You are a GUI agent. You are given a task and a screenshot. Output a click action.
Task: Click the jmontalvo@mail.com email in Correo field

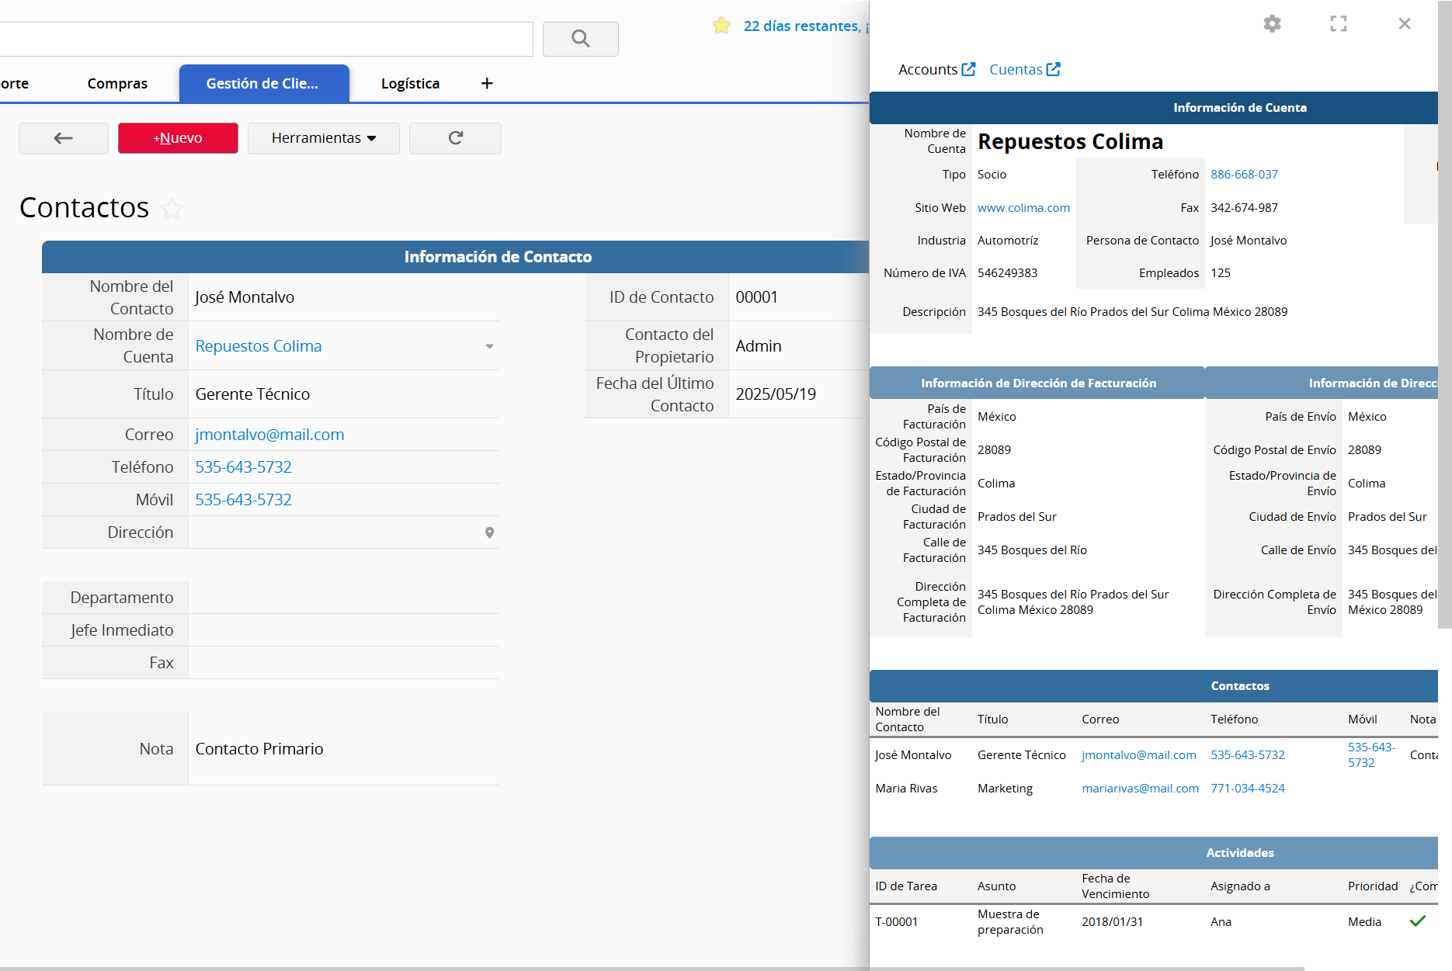coord(269,435)
